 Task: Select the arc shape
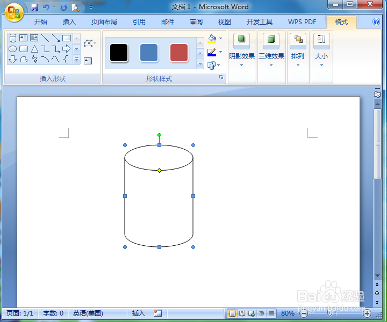point(45,59)
